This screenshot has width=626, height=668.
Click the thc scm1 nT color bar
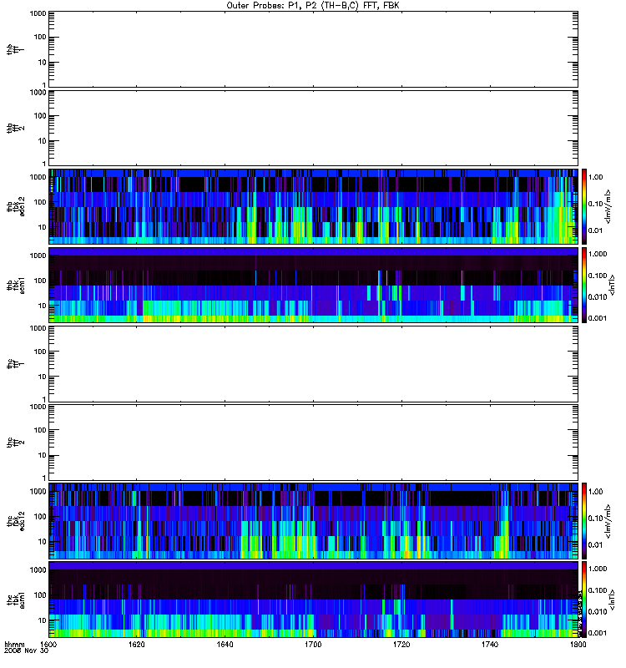pyautogui.click(x=584, y=600)
